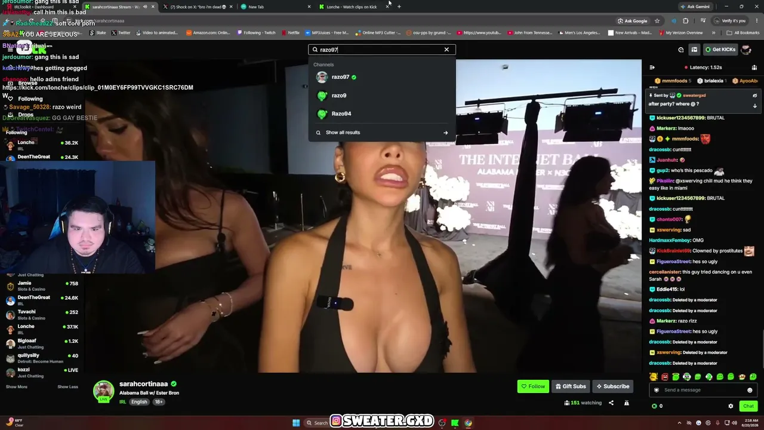Open the emoji picker in chat input

click(x=750, y=390)
